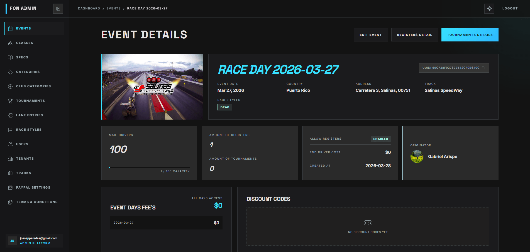Click the Categories tag icon
The width and height of the screenshot is (530, 252).
(x=10, y=72)
